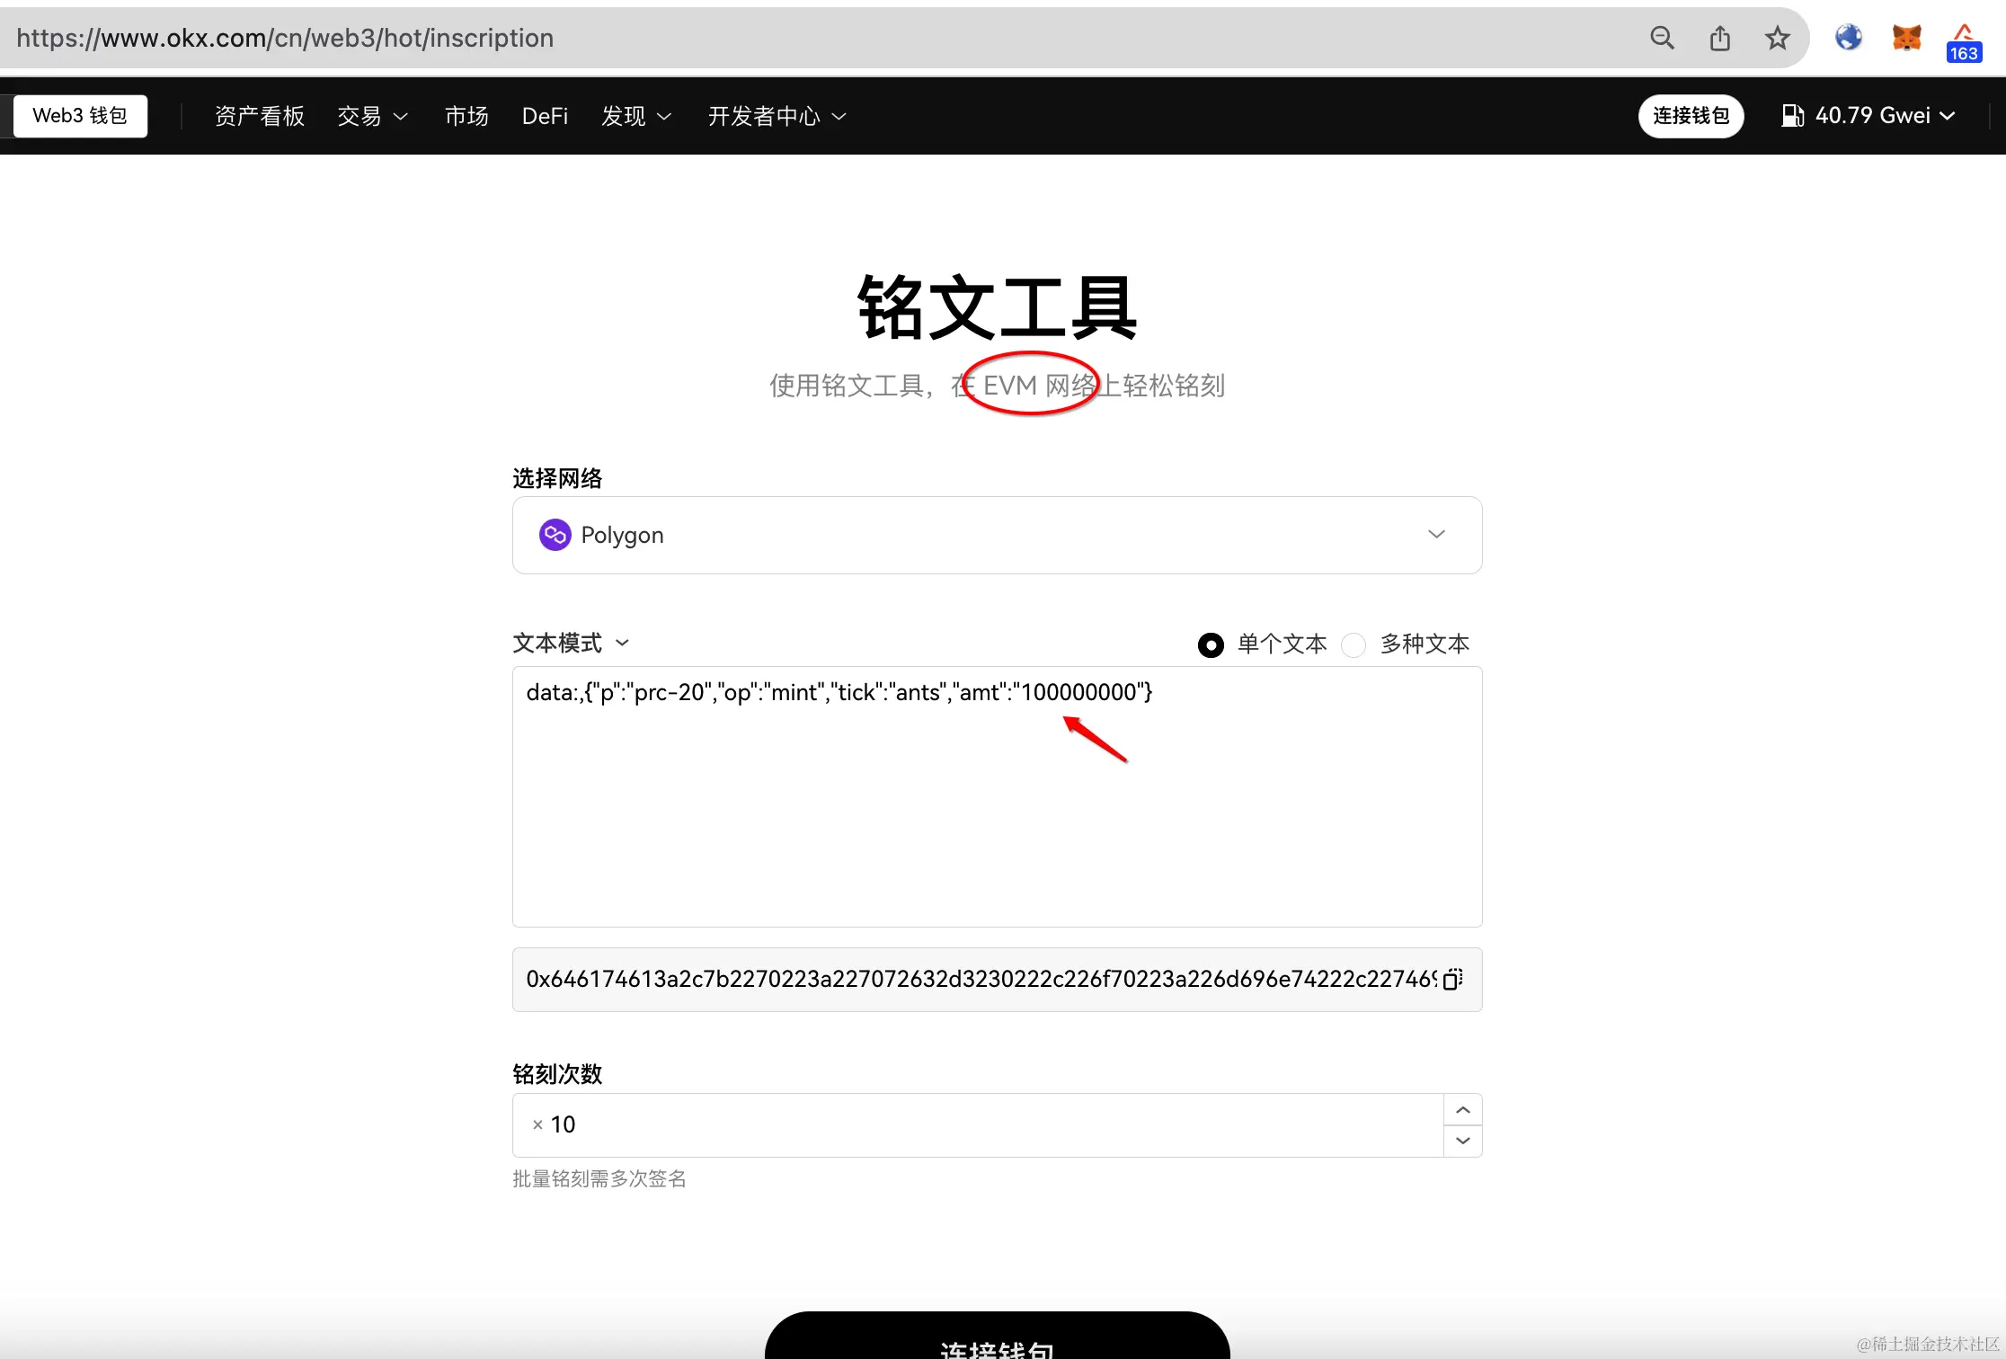Decrease the inscription count with the down arrow
2006x1359 pixels.
(x=1463, y=1141)
